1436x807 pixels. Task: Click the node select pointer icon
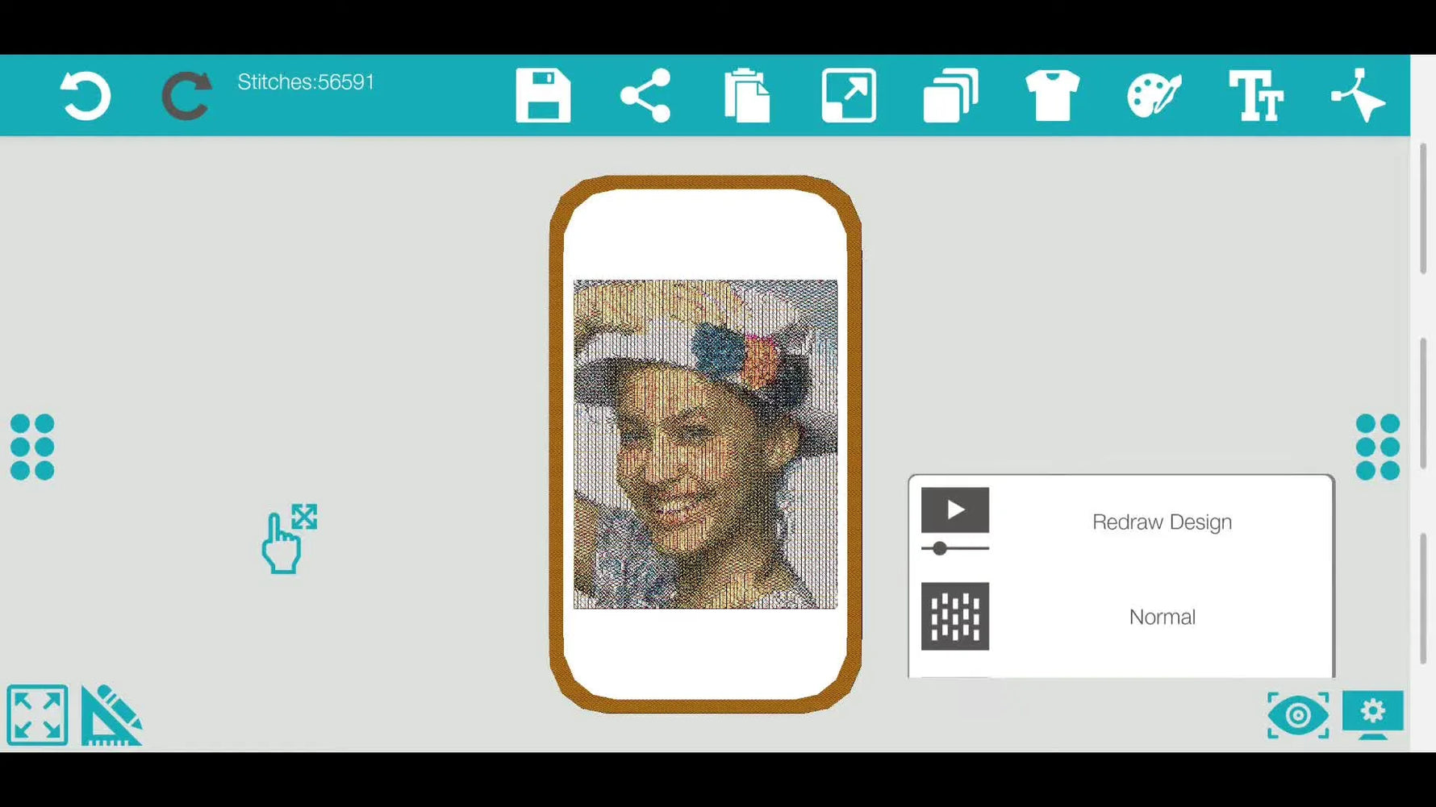click(x=1358, y=96)
